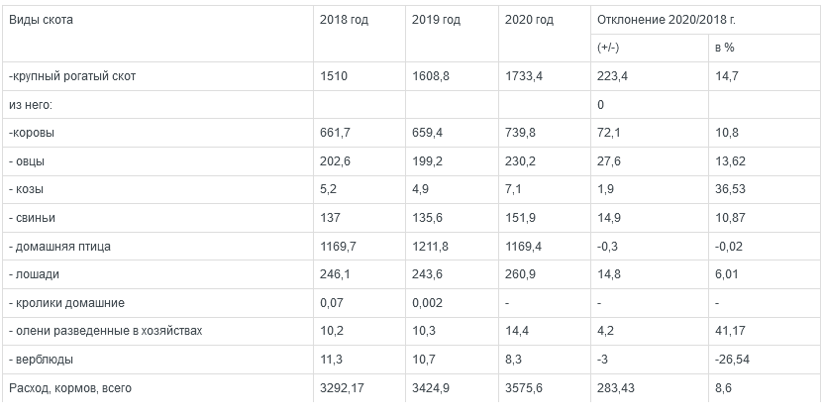The width and height of the screenshot is (823, 417).
Task: Select 'олени разведенные в хозяйствах' row label
Action: (x=104, y=331)
